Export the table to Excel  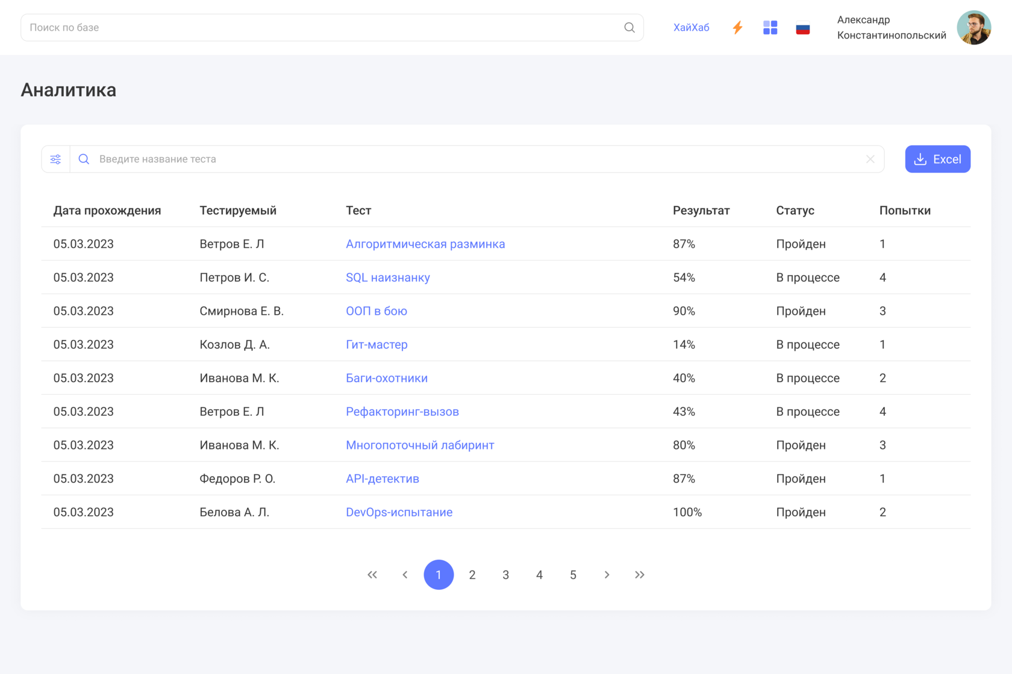pos(937,159)
